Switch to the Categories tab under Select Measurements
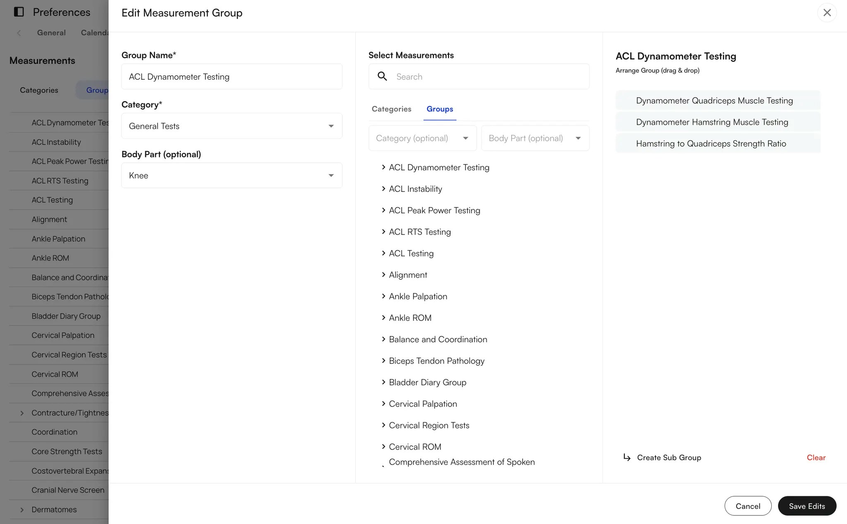This screenshot has width=847, height=524. pyautogui.click(x=391, y=109)
